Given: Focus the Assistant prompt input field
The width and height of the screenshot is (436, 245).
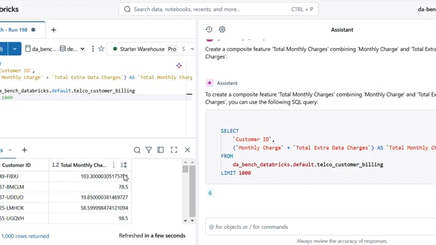Looking at the screenshot, I should (x=321, y=227).
